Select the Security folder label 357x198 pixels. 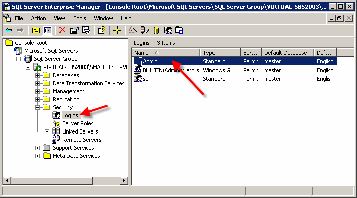click(x=62, y=107)
